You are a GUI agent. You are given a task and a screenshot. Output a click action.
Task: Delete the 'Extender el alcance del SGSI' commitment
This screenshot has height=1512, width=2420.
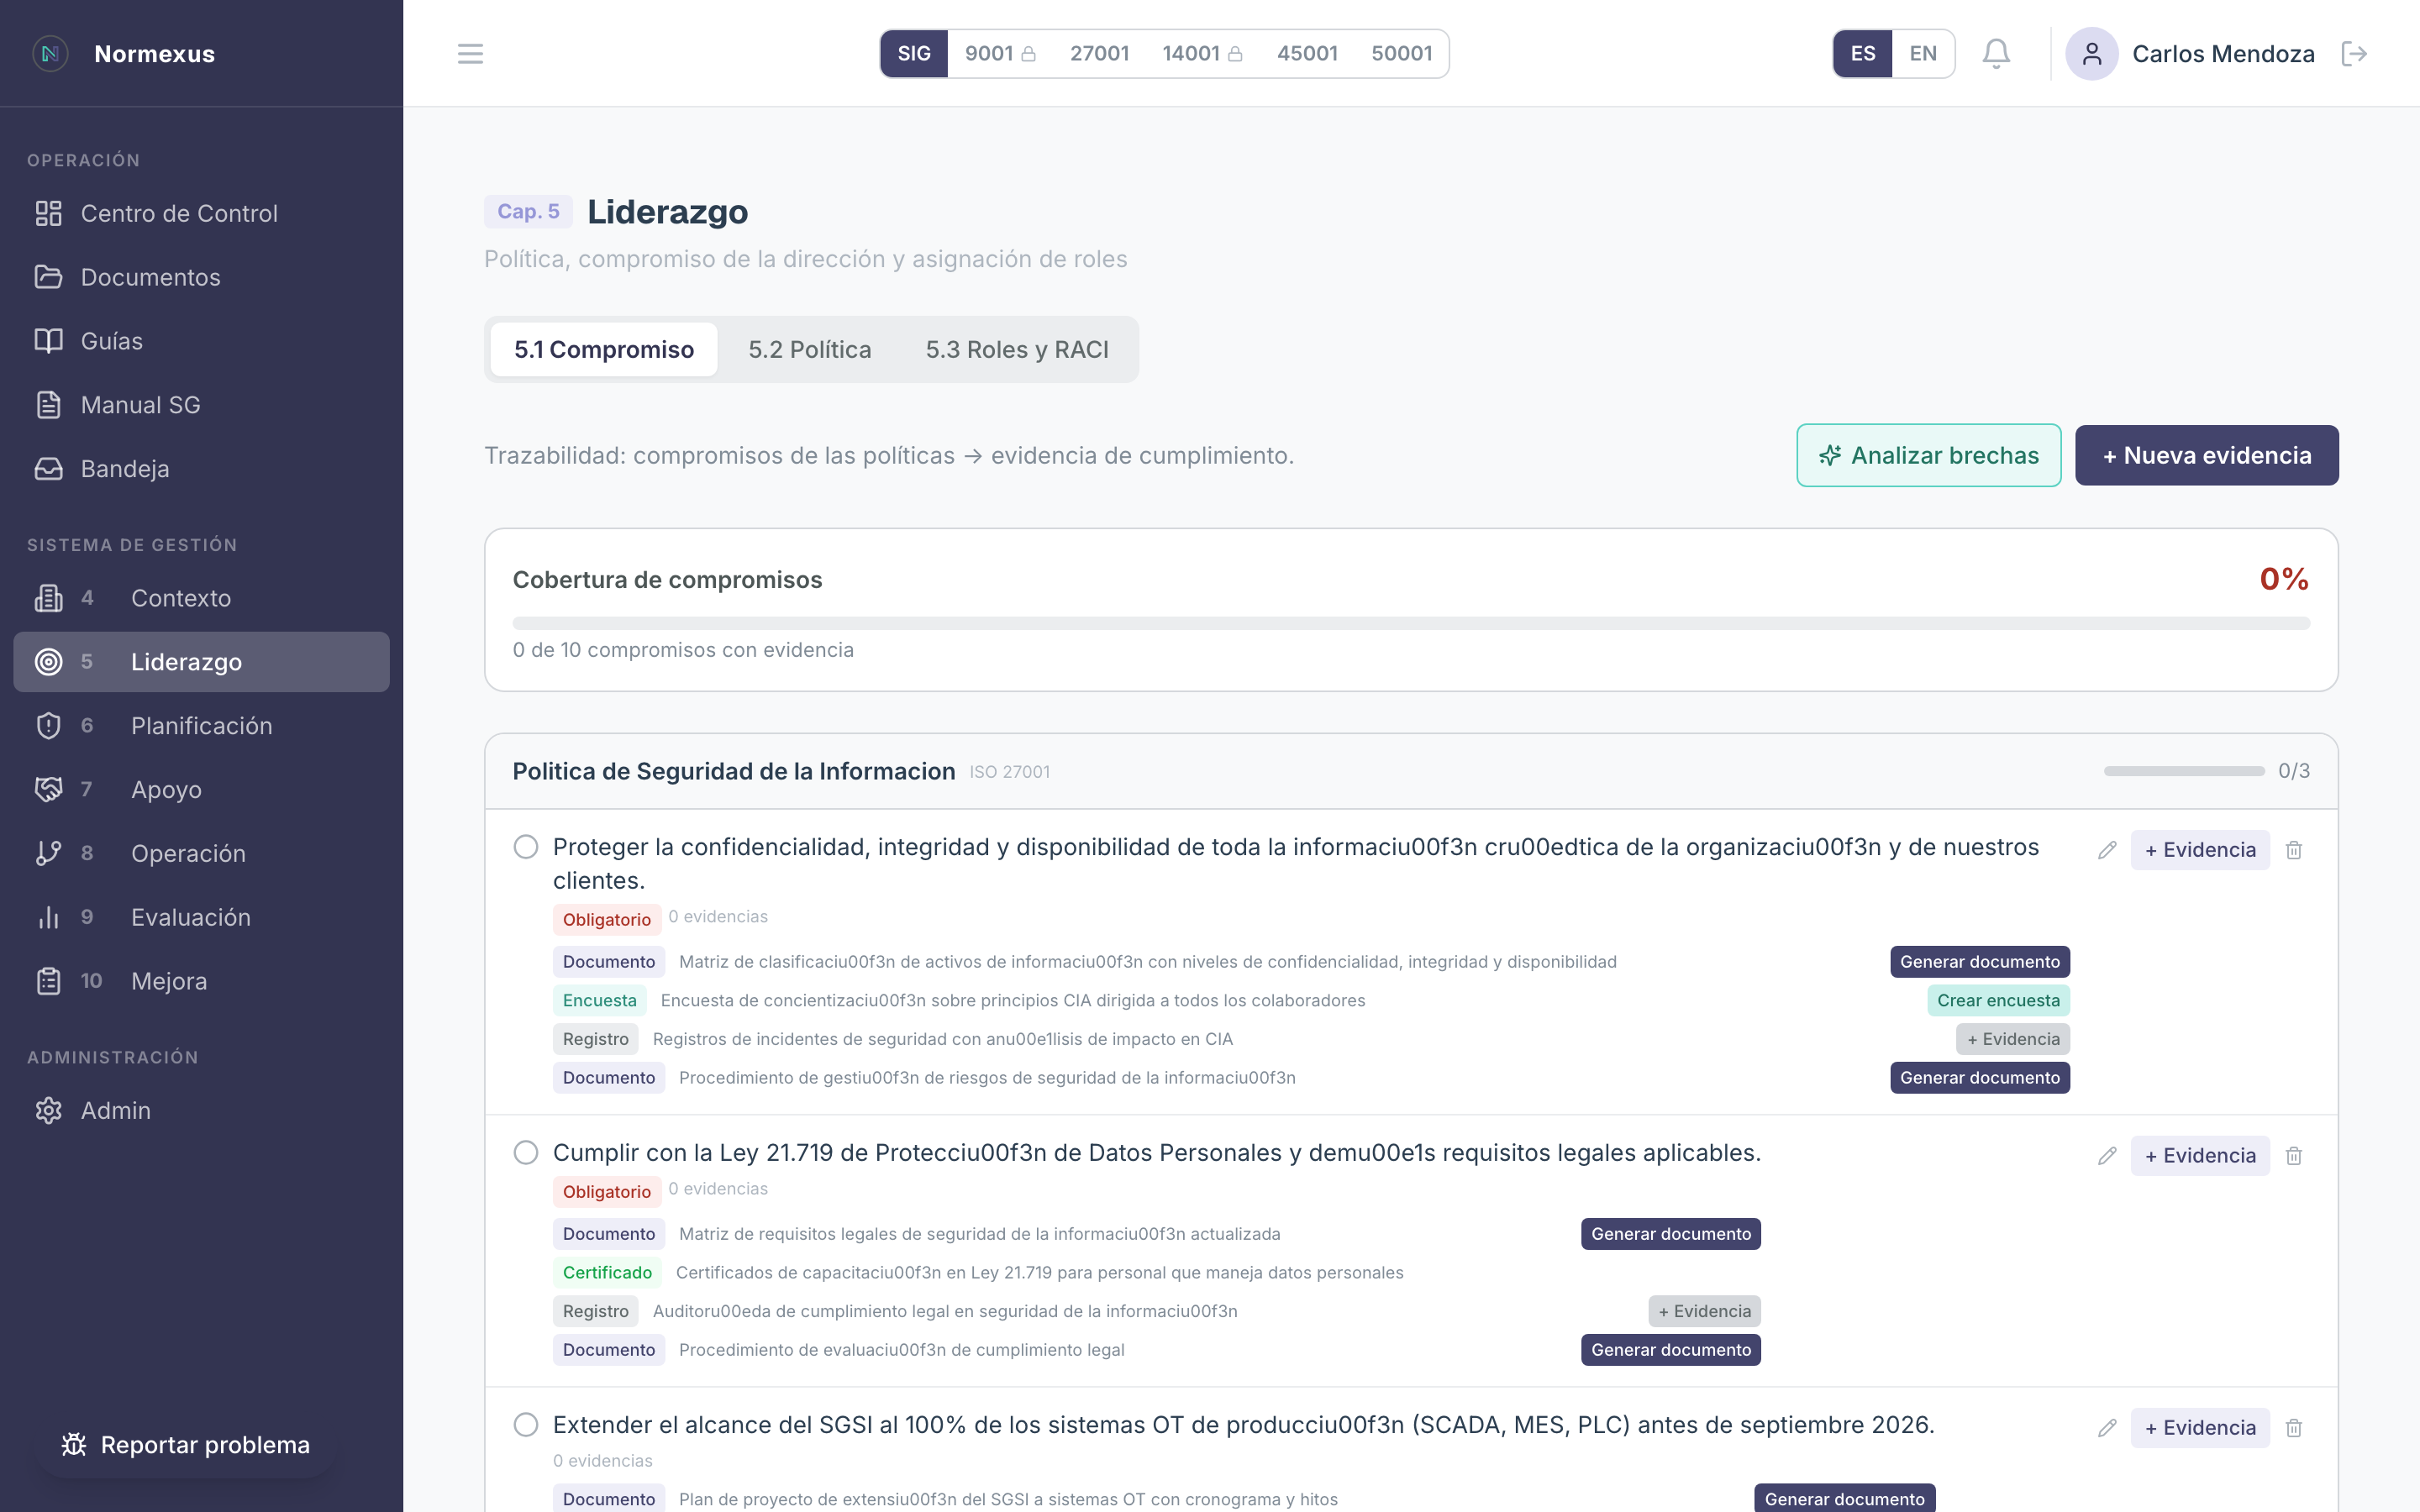(x=2294, y=1428)
